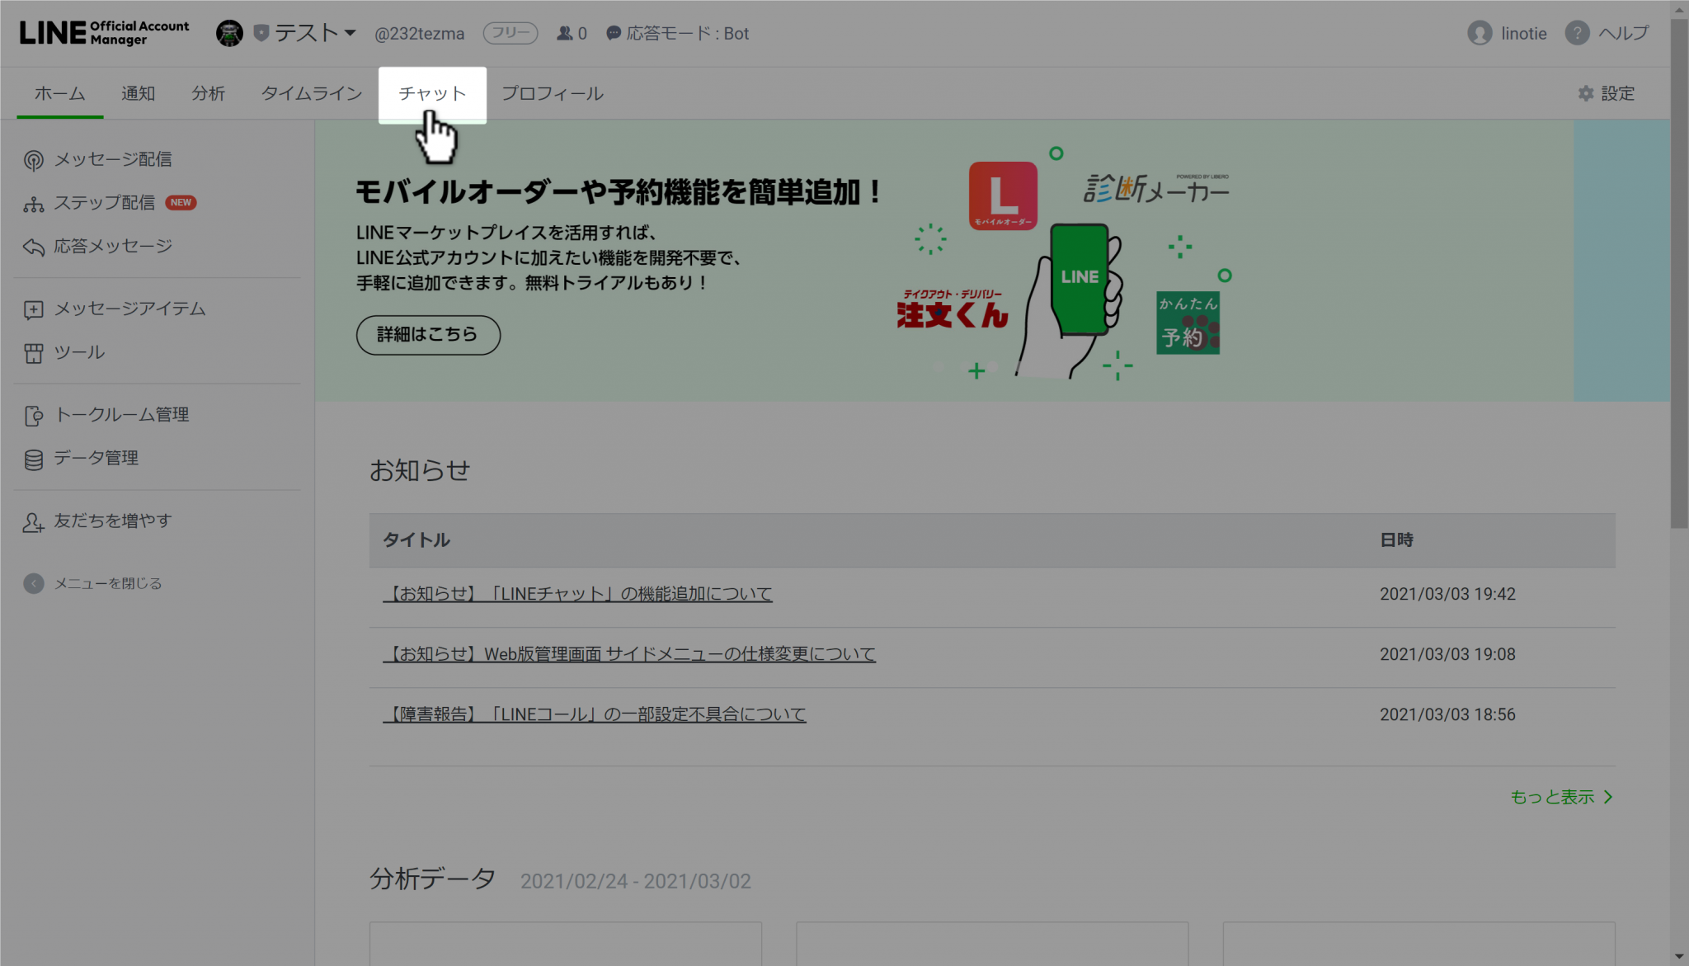Open the プロフィール tab

click(552, 94)
